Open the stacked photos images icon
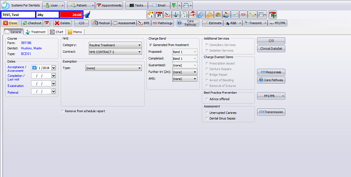Viewport: 351px width, 177px height. tap(227, 15)
